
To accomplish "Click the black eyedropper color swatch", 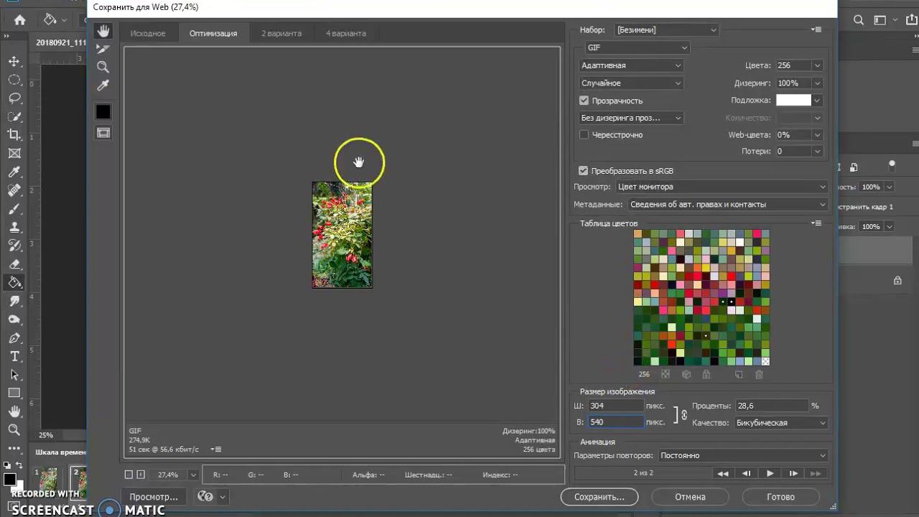I will [103, 112].
